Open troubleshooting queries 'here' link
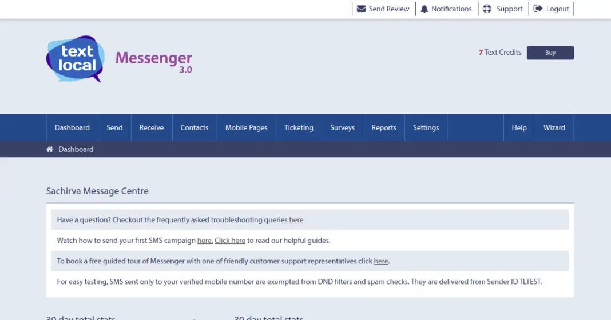This screenshot has width=611, height=320. (296, 219)
